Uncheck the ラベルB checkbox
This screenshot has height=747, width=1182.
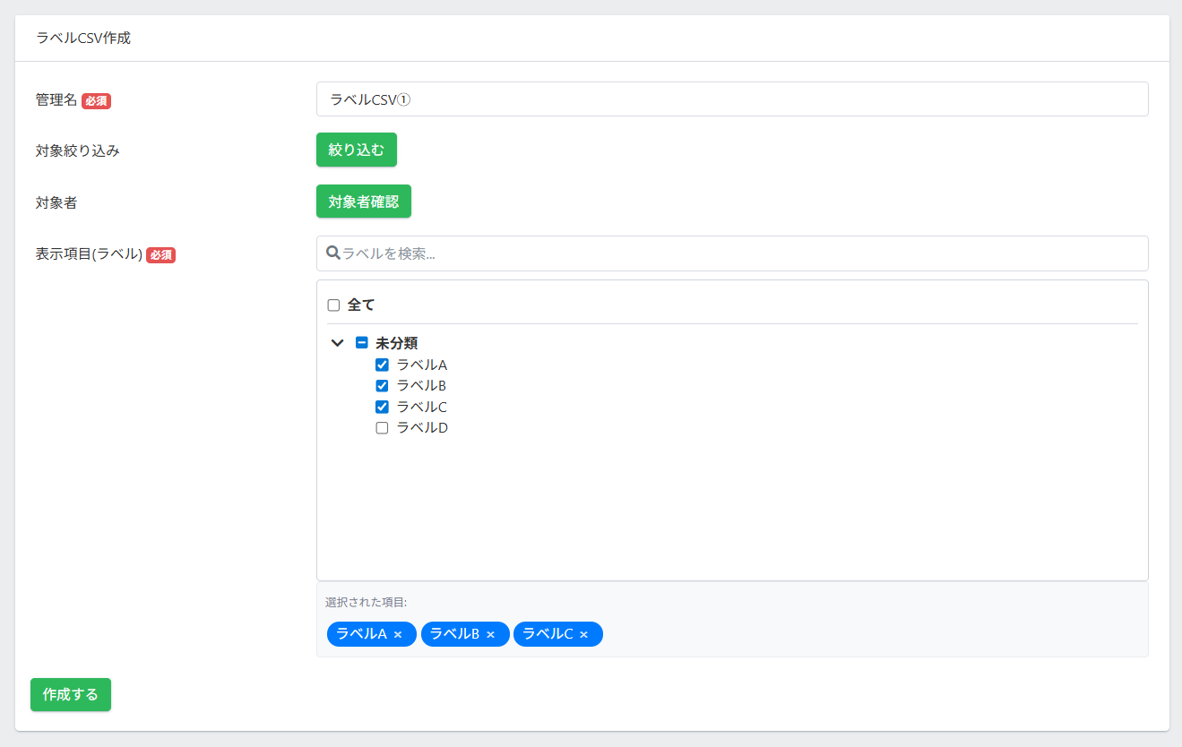(382, 386)
